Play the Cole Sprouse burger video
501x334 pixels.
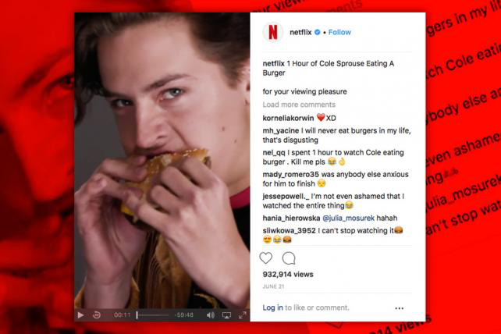click(80, 315)
